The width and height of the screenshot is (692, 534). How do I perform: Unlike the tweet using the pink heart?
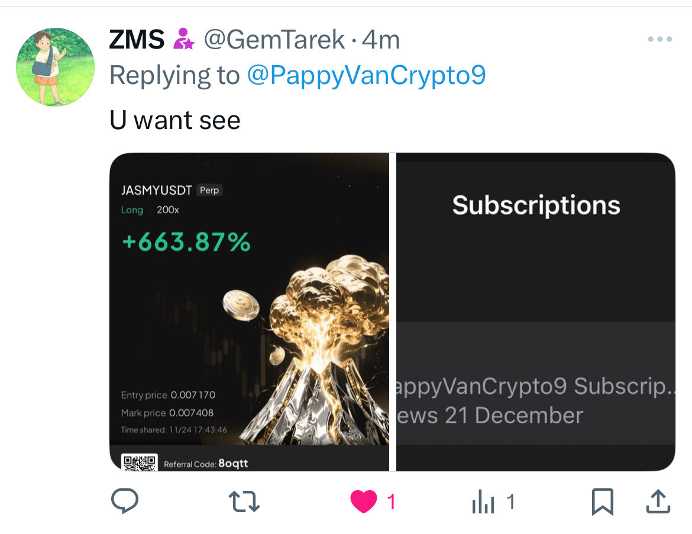point(364,502)
